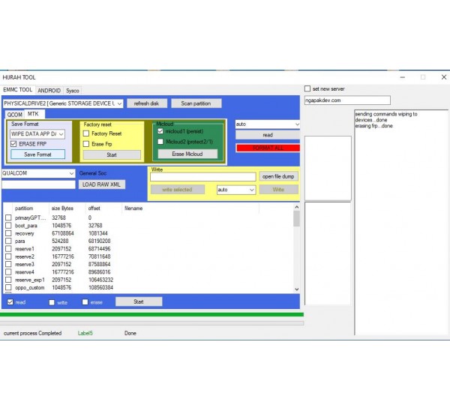The height and width of the screenshot is (411, 450).
Task: Click the filename column header
Action: click(190, 208)
